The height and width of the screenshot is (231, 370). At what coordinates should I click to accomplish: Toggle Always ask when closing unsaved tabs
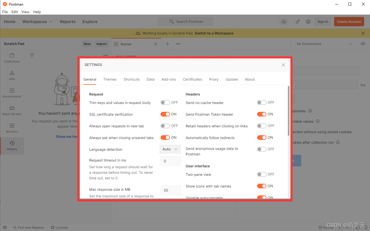[x=165, y=138]
